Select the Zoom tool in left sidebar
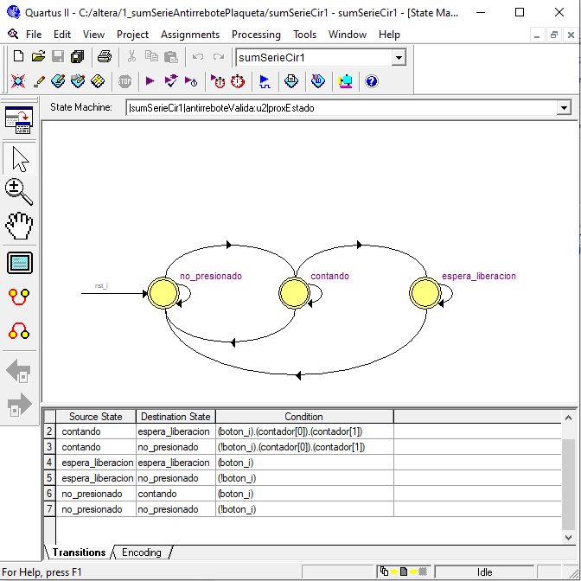The width and height of the screenshot is (581, 581). pos(19,192)
